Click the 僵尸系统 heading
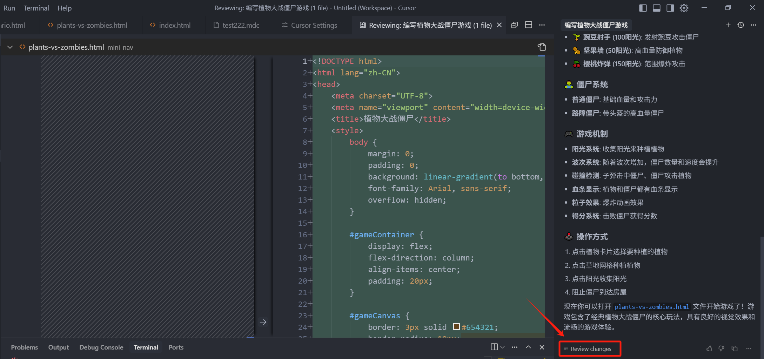Screen dimensions: 764x359 592,84
